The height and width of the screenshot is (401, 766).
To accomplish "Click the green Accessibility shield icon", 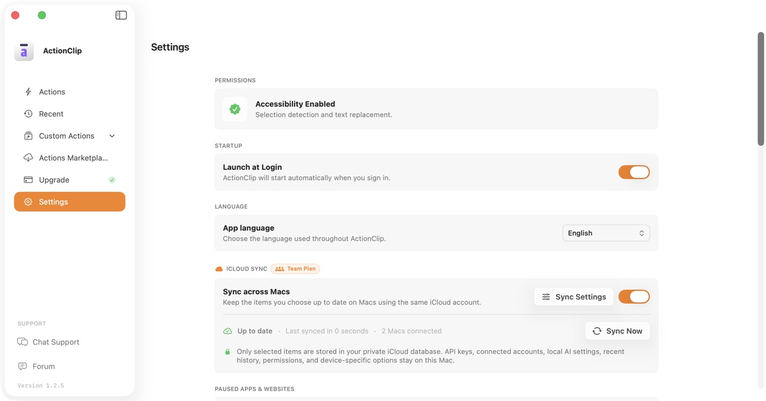I will coord(235,109).
